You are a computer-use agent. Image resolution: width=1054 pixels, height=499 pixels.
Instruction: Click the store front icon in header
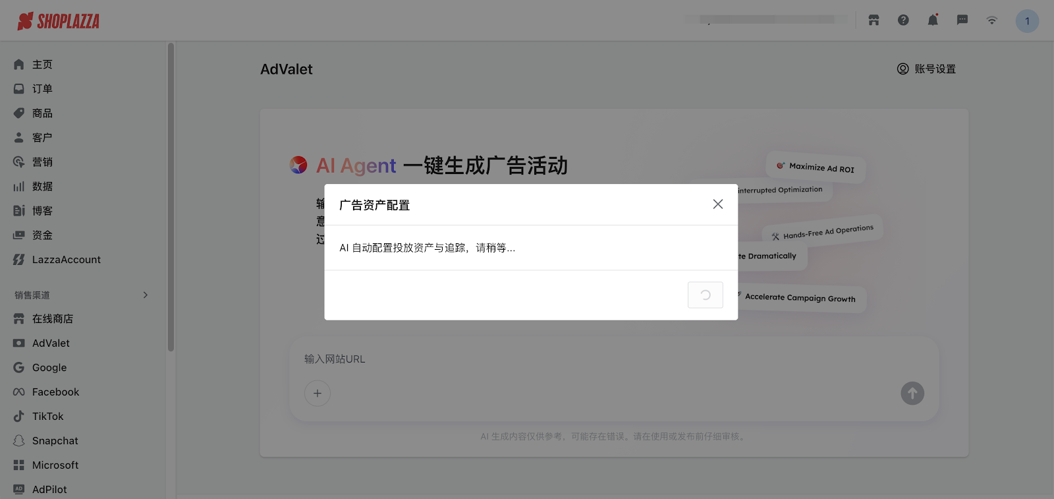click(x=874, y=20)
